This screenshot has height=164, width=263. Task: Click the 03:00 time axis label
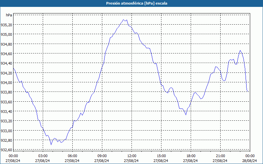(x=43, y=156)
